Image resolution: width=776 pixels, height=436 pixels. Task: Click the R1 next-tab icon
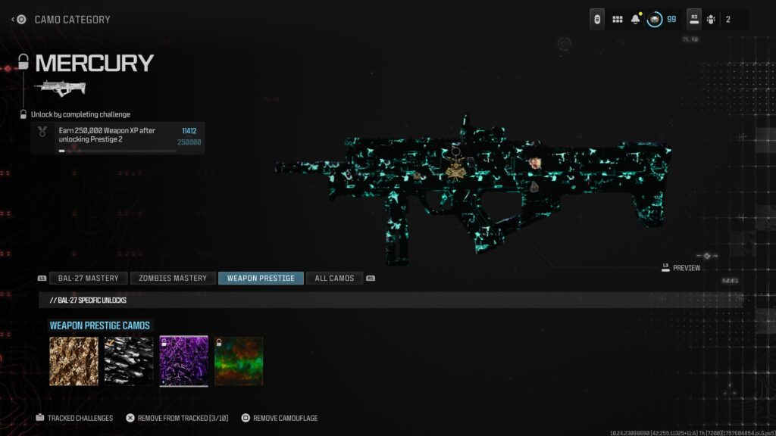(x=370, y=279)
